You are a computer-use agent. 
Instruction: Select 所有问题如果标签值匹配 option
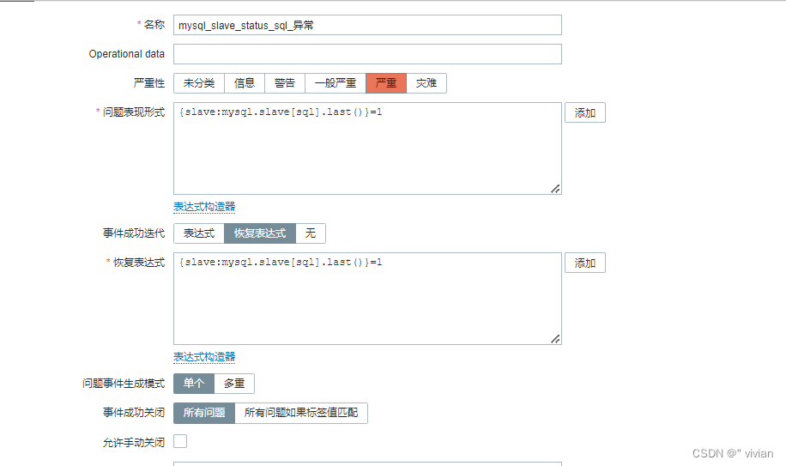(x=301, y=413)
